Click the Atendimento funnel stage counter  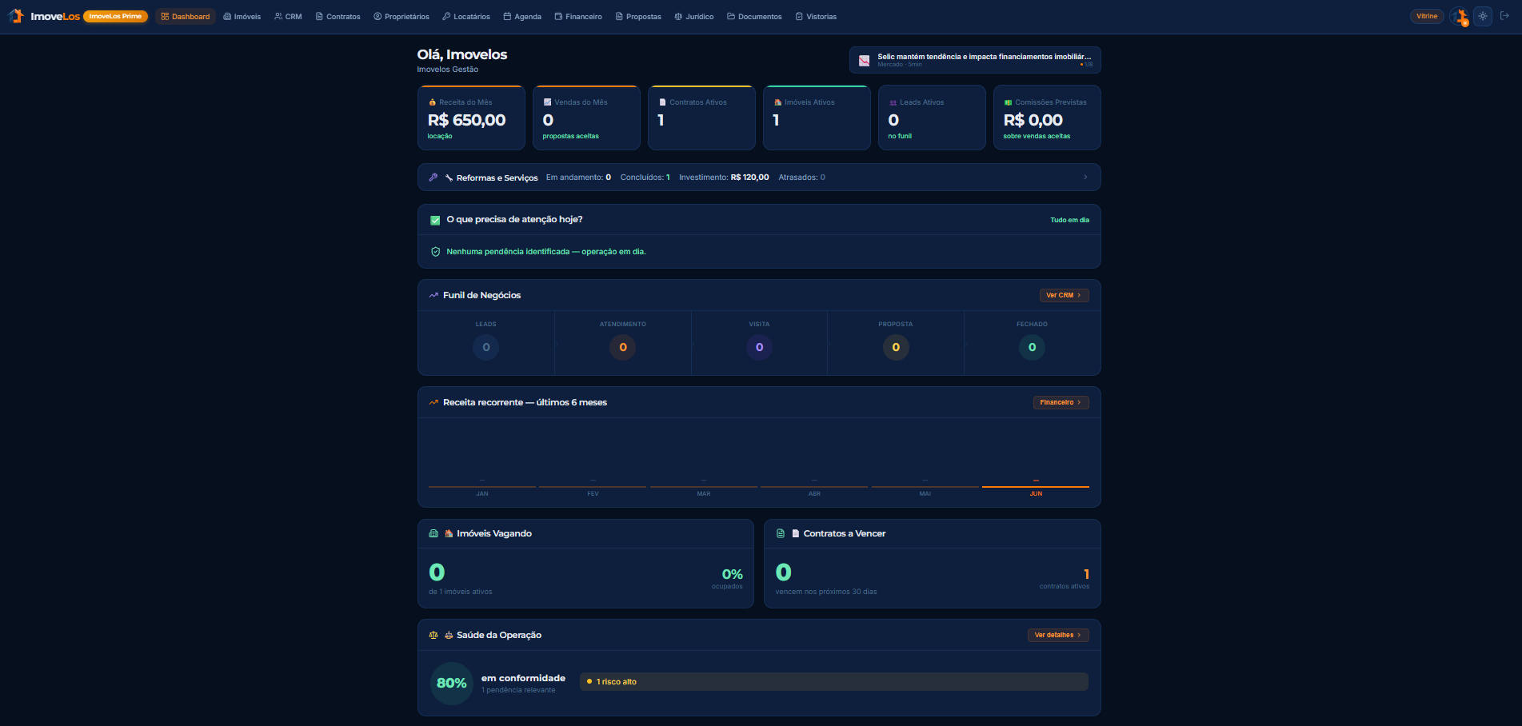coord(623,347)
